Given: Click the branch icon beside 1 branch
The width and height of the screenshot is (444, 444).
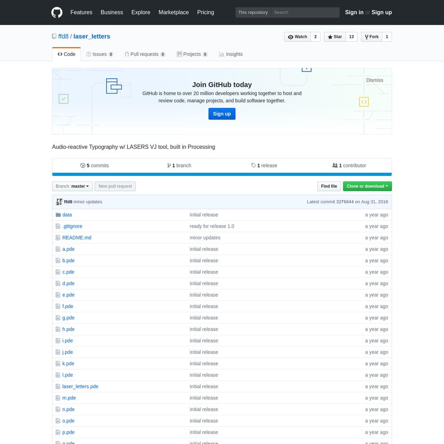Looking at the screenshot, I should [169, 166].
